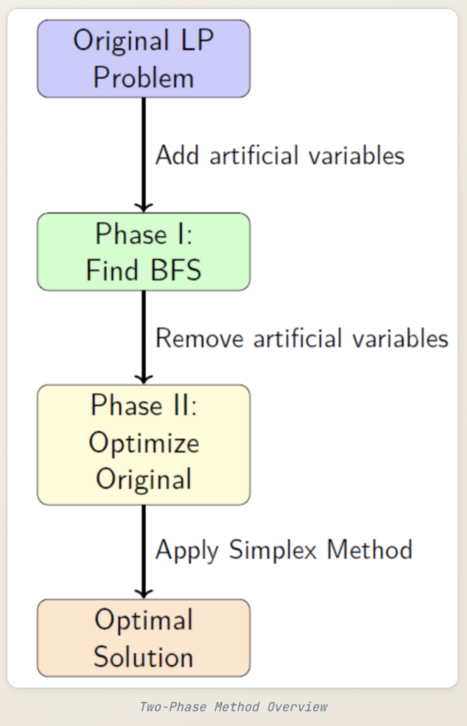The image size is (467, 726).
Task: Click the yellow Phase II Optimize Original box
Action: [x=144, y=445]
